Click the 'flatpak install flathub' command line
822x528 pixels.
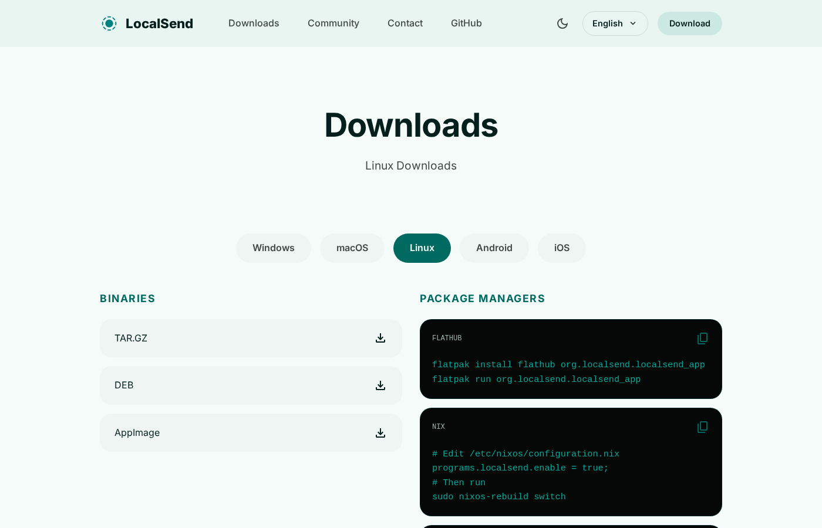pyautogui.click(x=568, y=365)
